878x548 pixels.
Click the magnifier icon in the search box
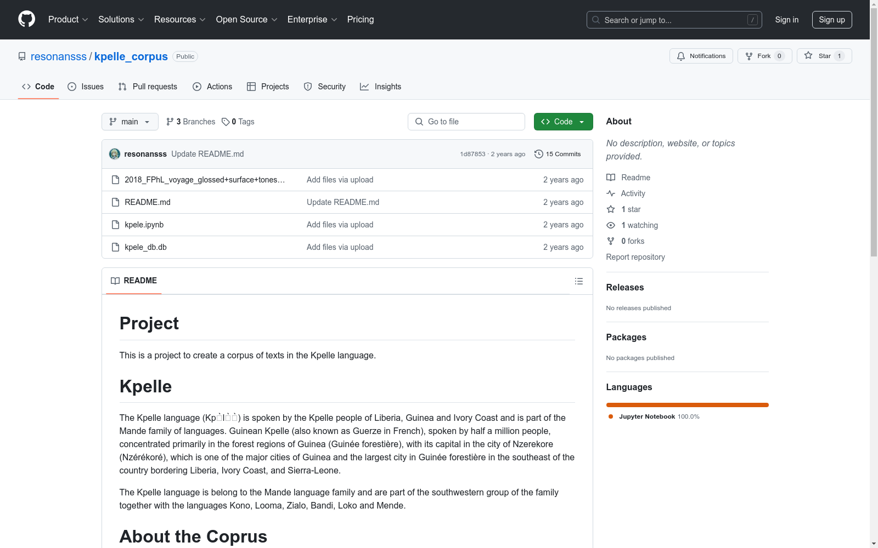click(596, 20)
